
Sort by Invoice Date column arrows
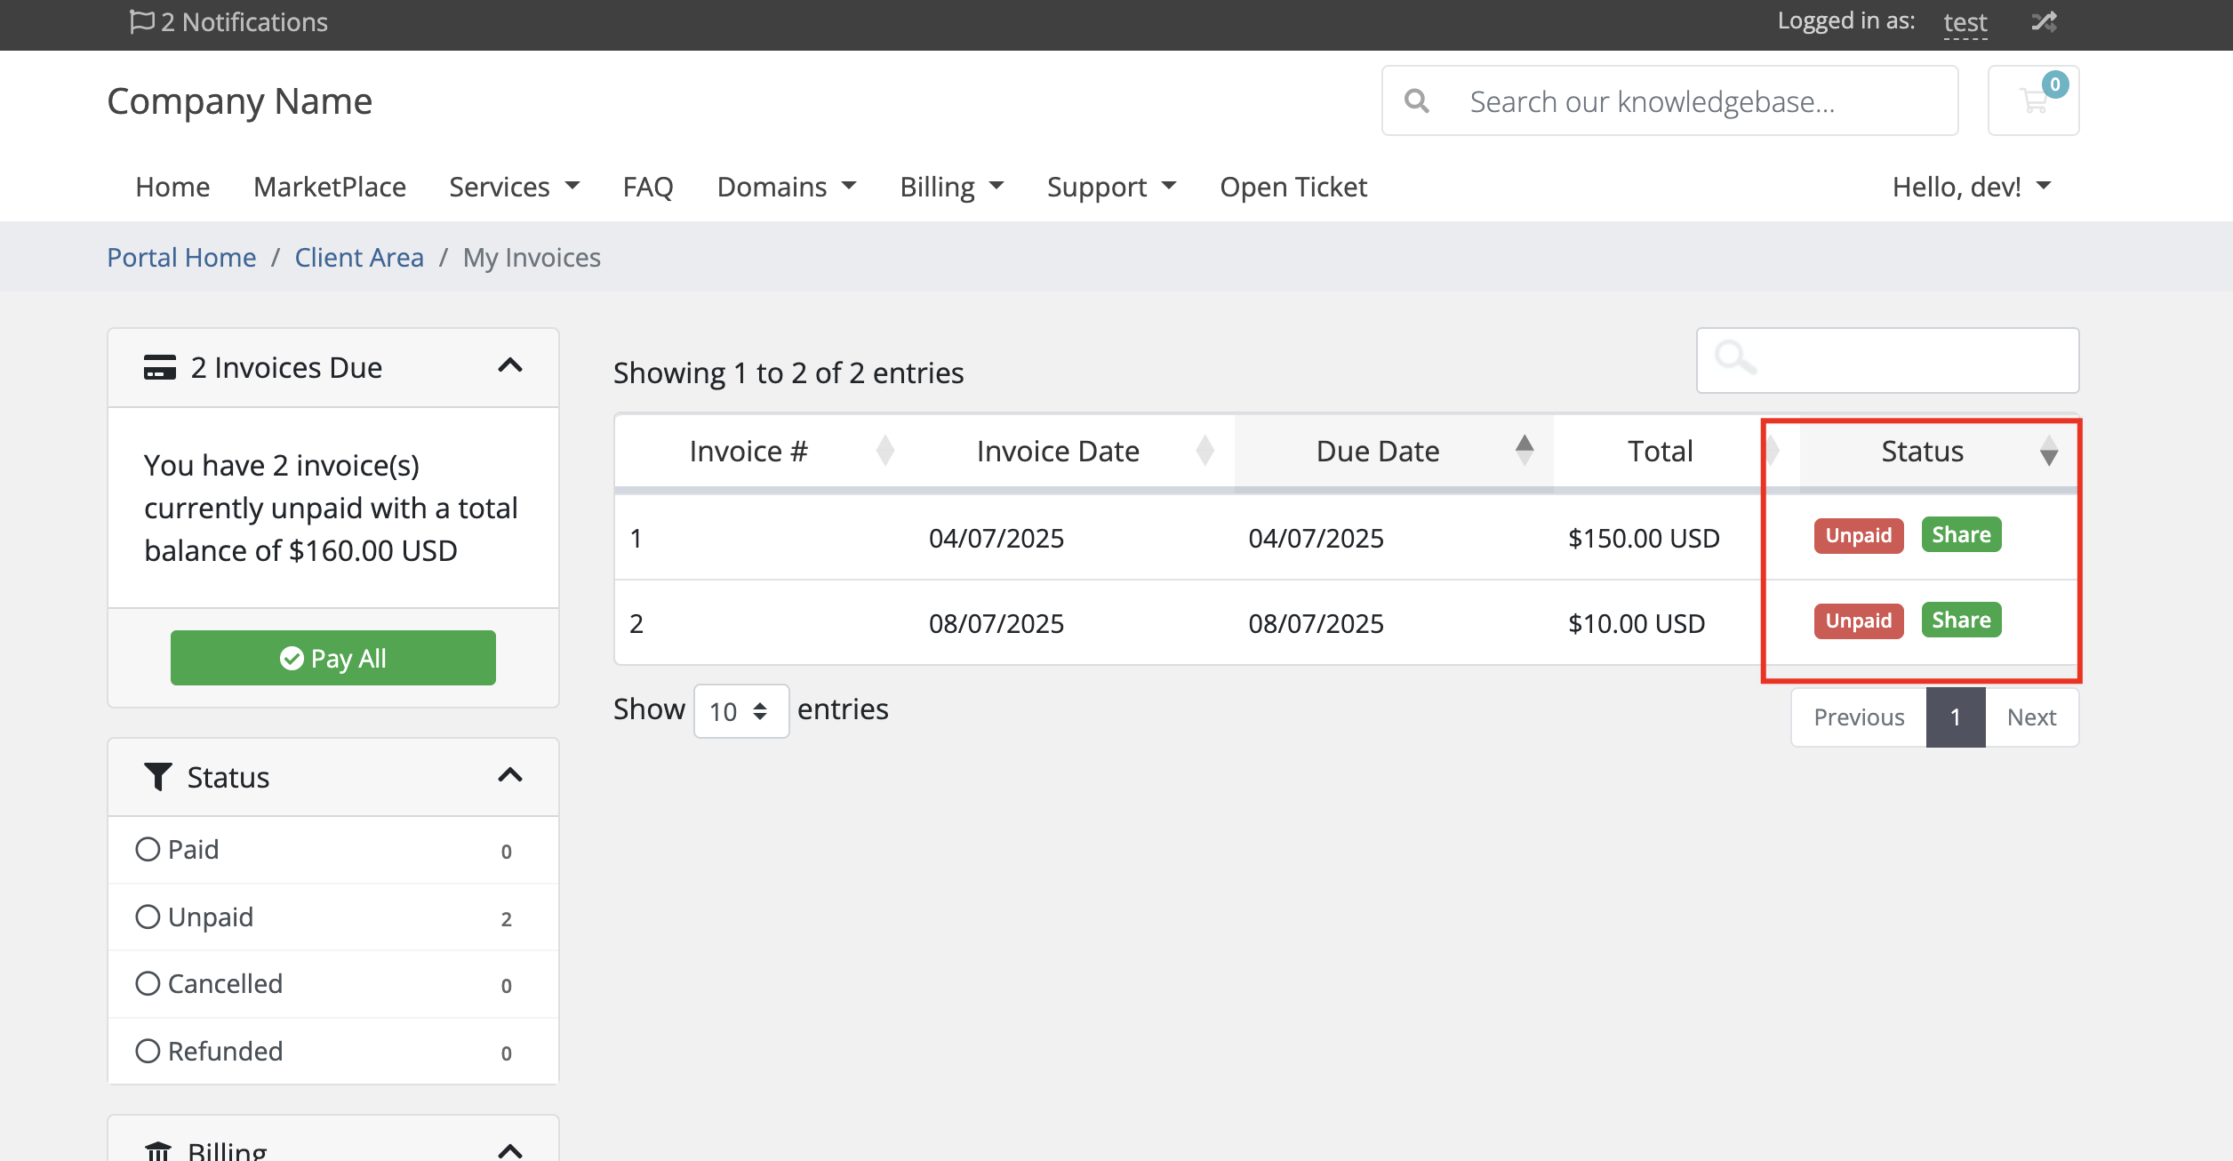tap(1205, 451)
